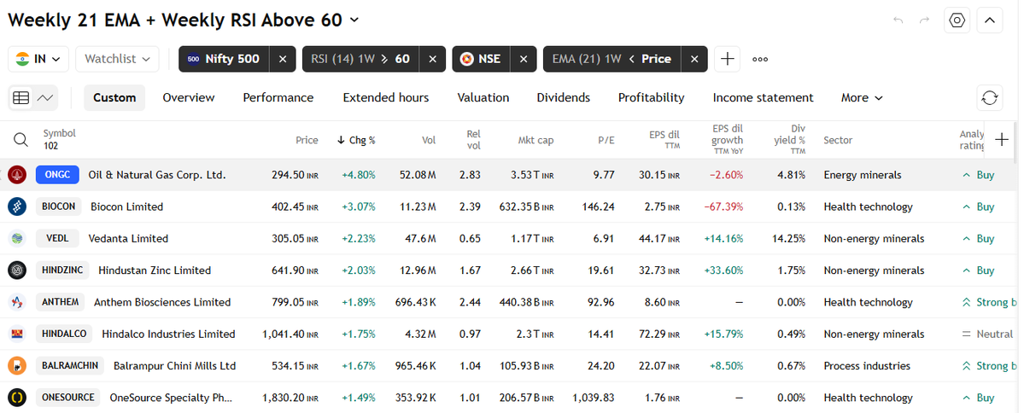Image resolution: width=1024 pixels, height=413 pixels.
Task: Click the undo arrow icon
Action: pyautogui.click(x=898, y=20)
